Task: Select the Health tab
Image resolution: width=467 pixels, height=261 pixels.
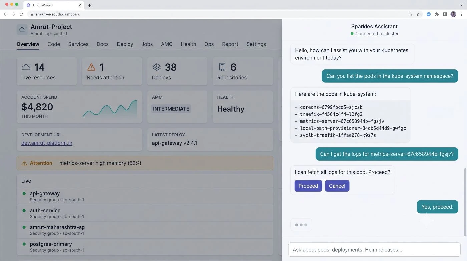Action: [188, 44]
